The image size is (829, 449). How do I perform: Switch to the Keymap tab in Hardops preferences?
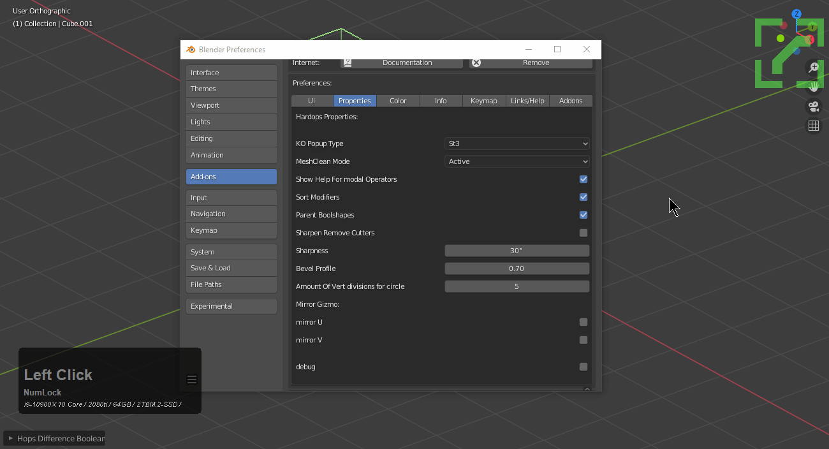point(483,101)
